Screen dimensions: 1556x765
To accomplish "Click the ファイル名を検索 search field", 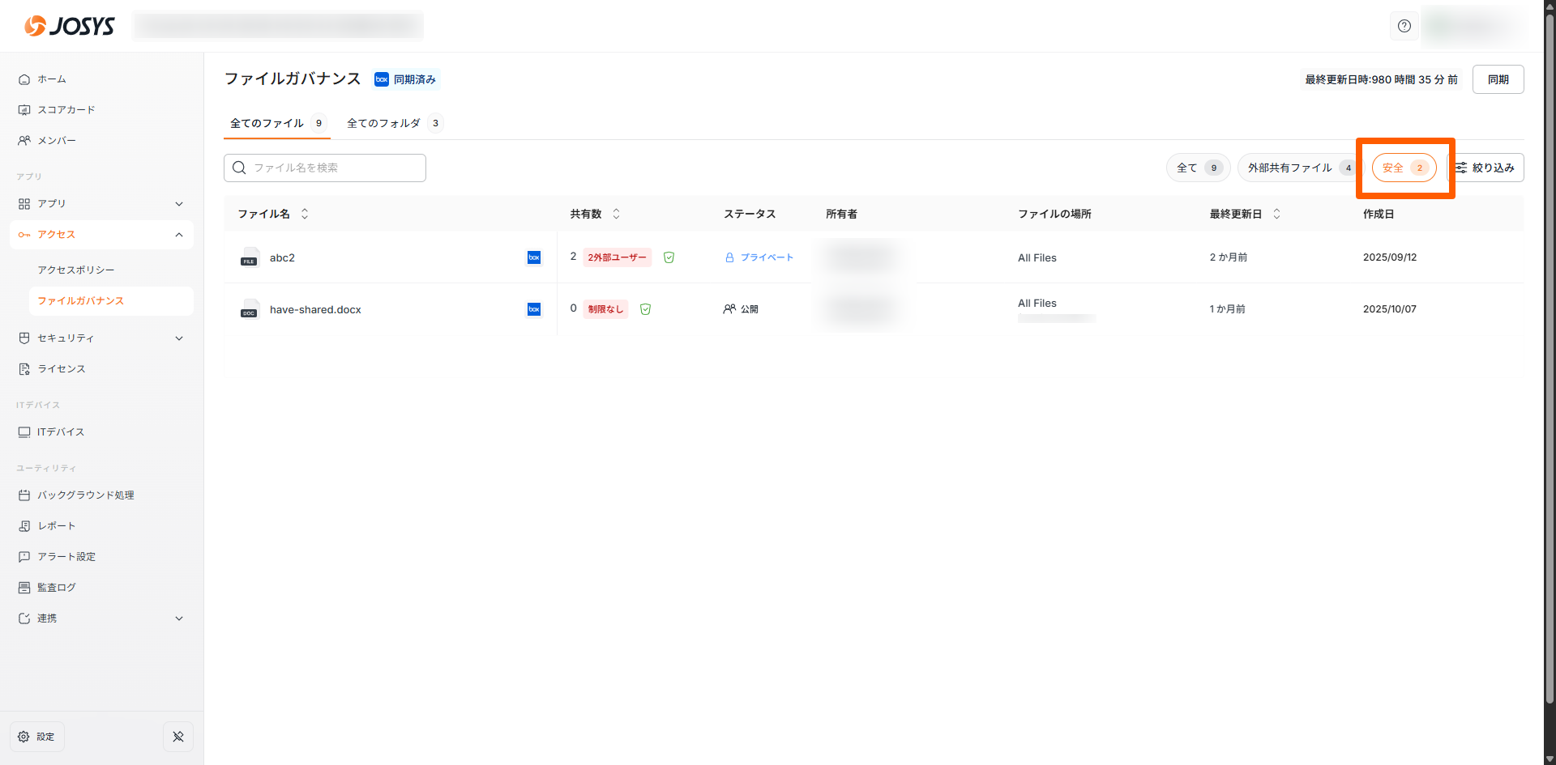I will pos(324,168).
